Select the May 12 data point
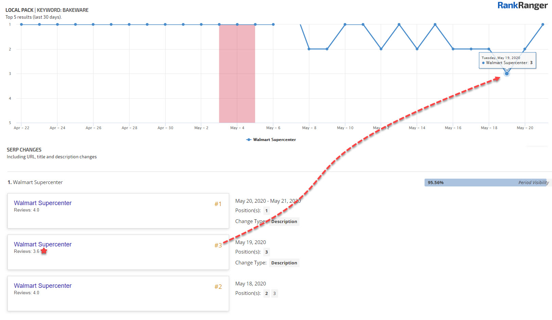552x320 pixels. point(381,49)
